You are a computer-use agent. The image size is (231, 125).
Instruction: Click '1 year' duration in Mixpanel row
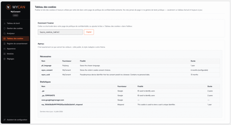[x=209, y=105]
